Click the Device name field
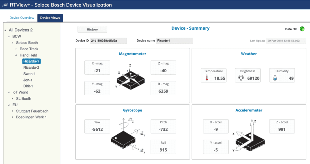This screenshot has width=310, height=164. point(174,41)
